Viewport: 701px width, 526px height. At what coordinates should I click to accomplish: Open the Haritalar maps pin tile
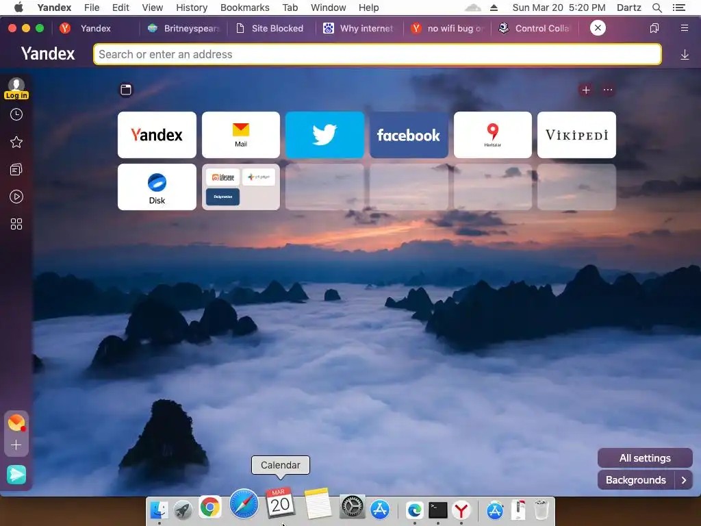(x=493, y=135)
